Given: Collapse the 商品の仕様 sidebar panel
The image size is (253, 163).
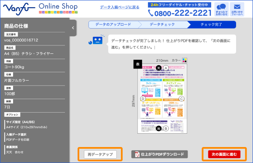Looking at the screenshot, I should pos(73,28).
